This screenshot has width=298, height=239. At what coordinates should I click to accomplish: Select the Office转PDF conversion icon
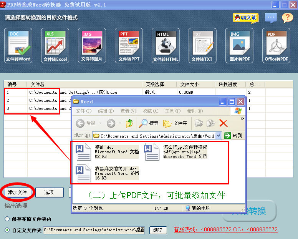point(276,46)
